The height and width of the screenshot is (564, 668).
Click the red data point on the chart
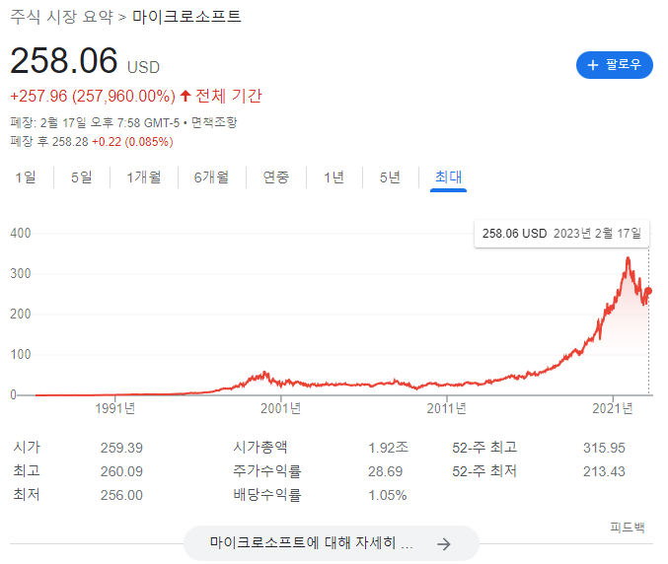[x=648, y=291]
